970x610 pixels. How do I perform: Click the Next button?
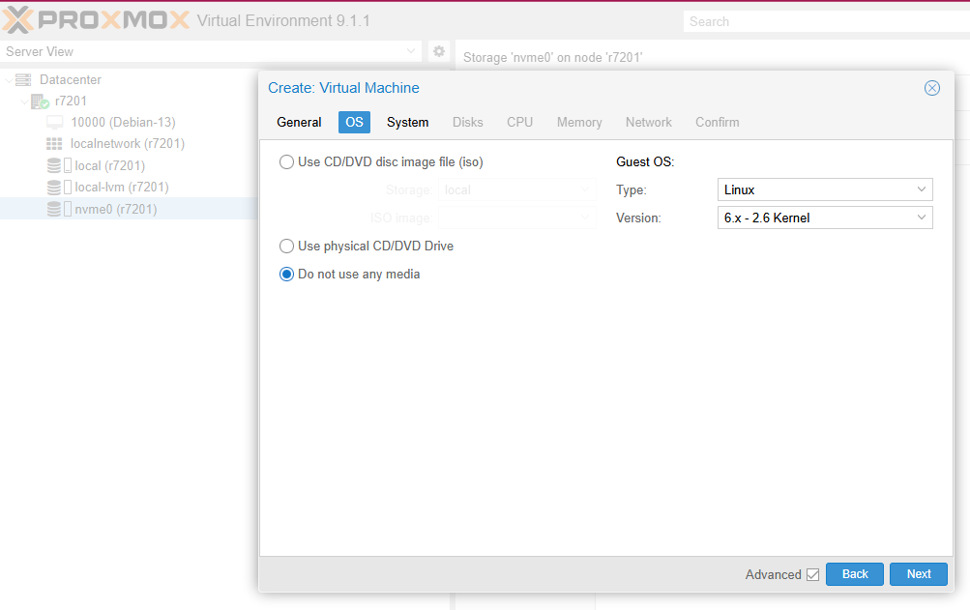(918, 574)
